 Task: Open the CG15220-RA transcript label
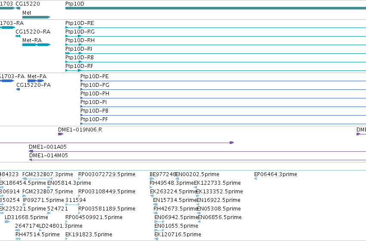[33, 32]
